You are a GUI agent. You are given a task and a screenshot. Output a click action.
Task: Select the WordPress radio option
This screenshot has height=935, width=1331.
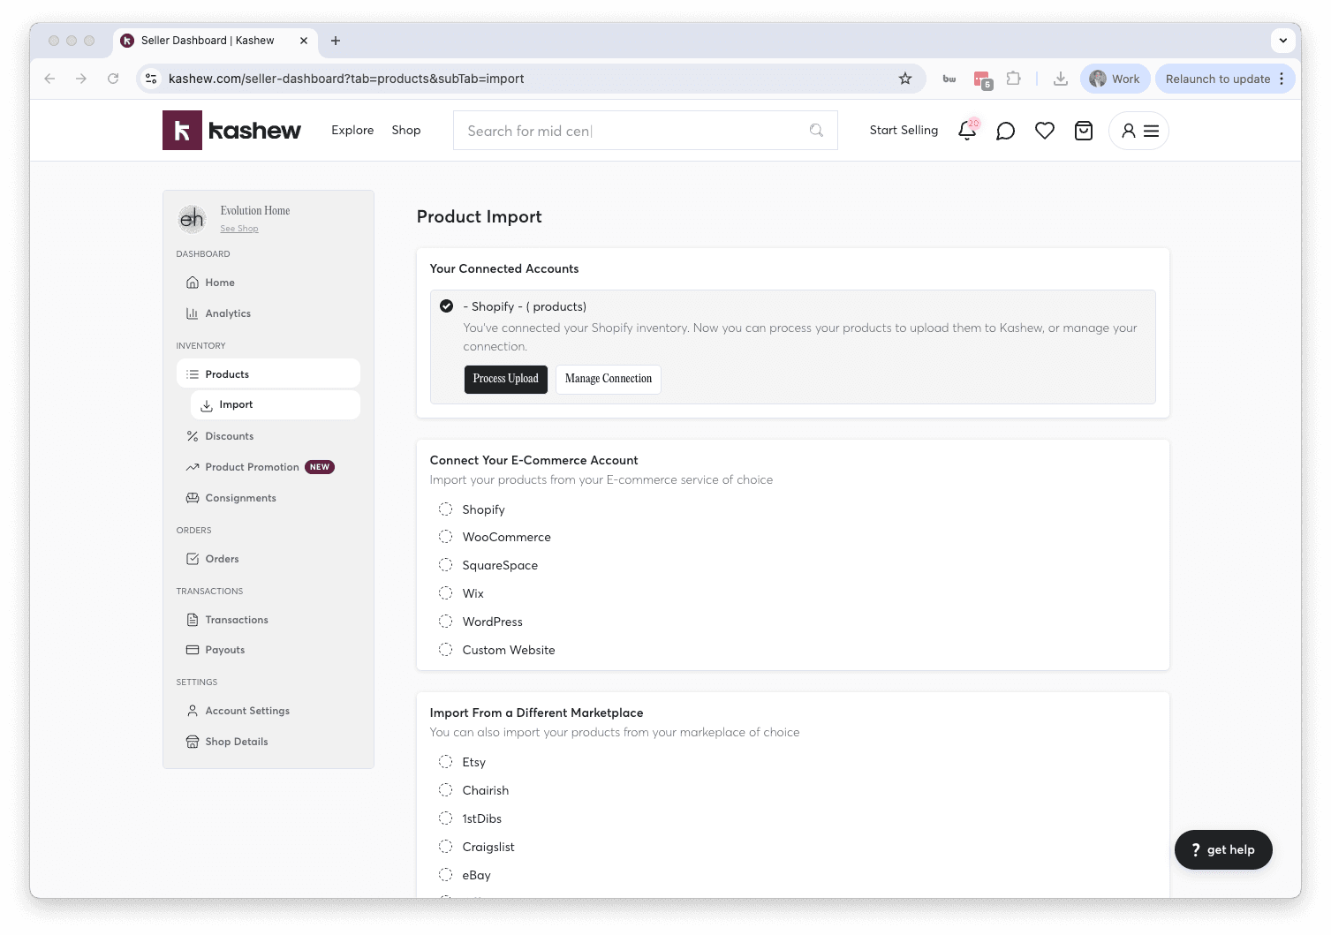(x=446, y=622)
